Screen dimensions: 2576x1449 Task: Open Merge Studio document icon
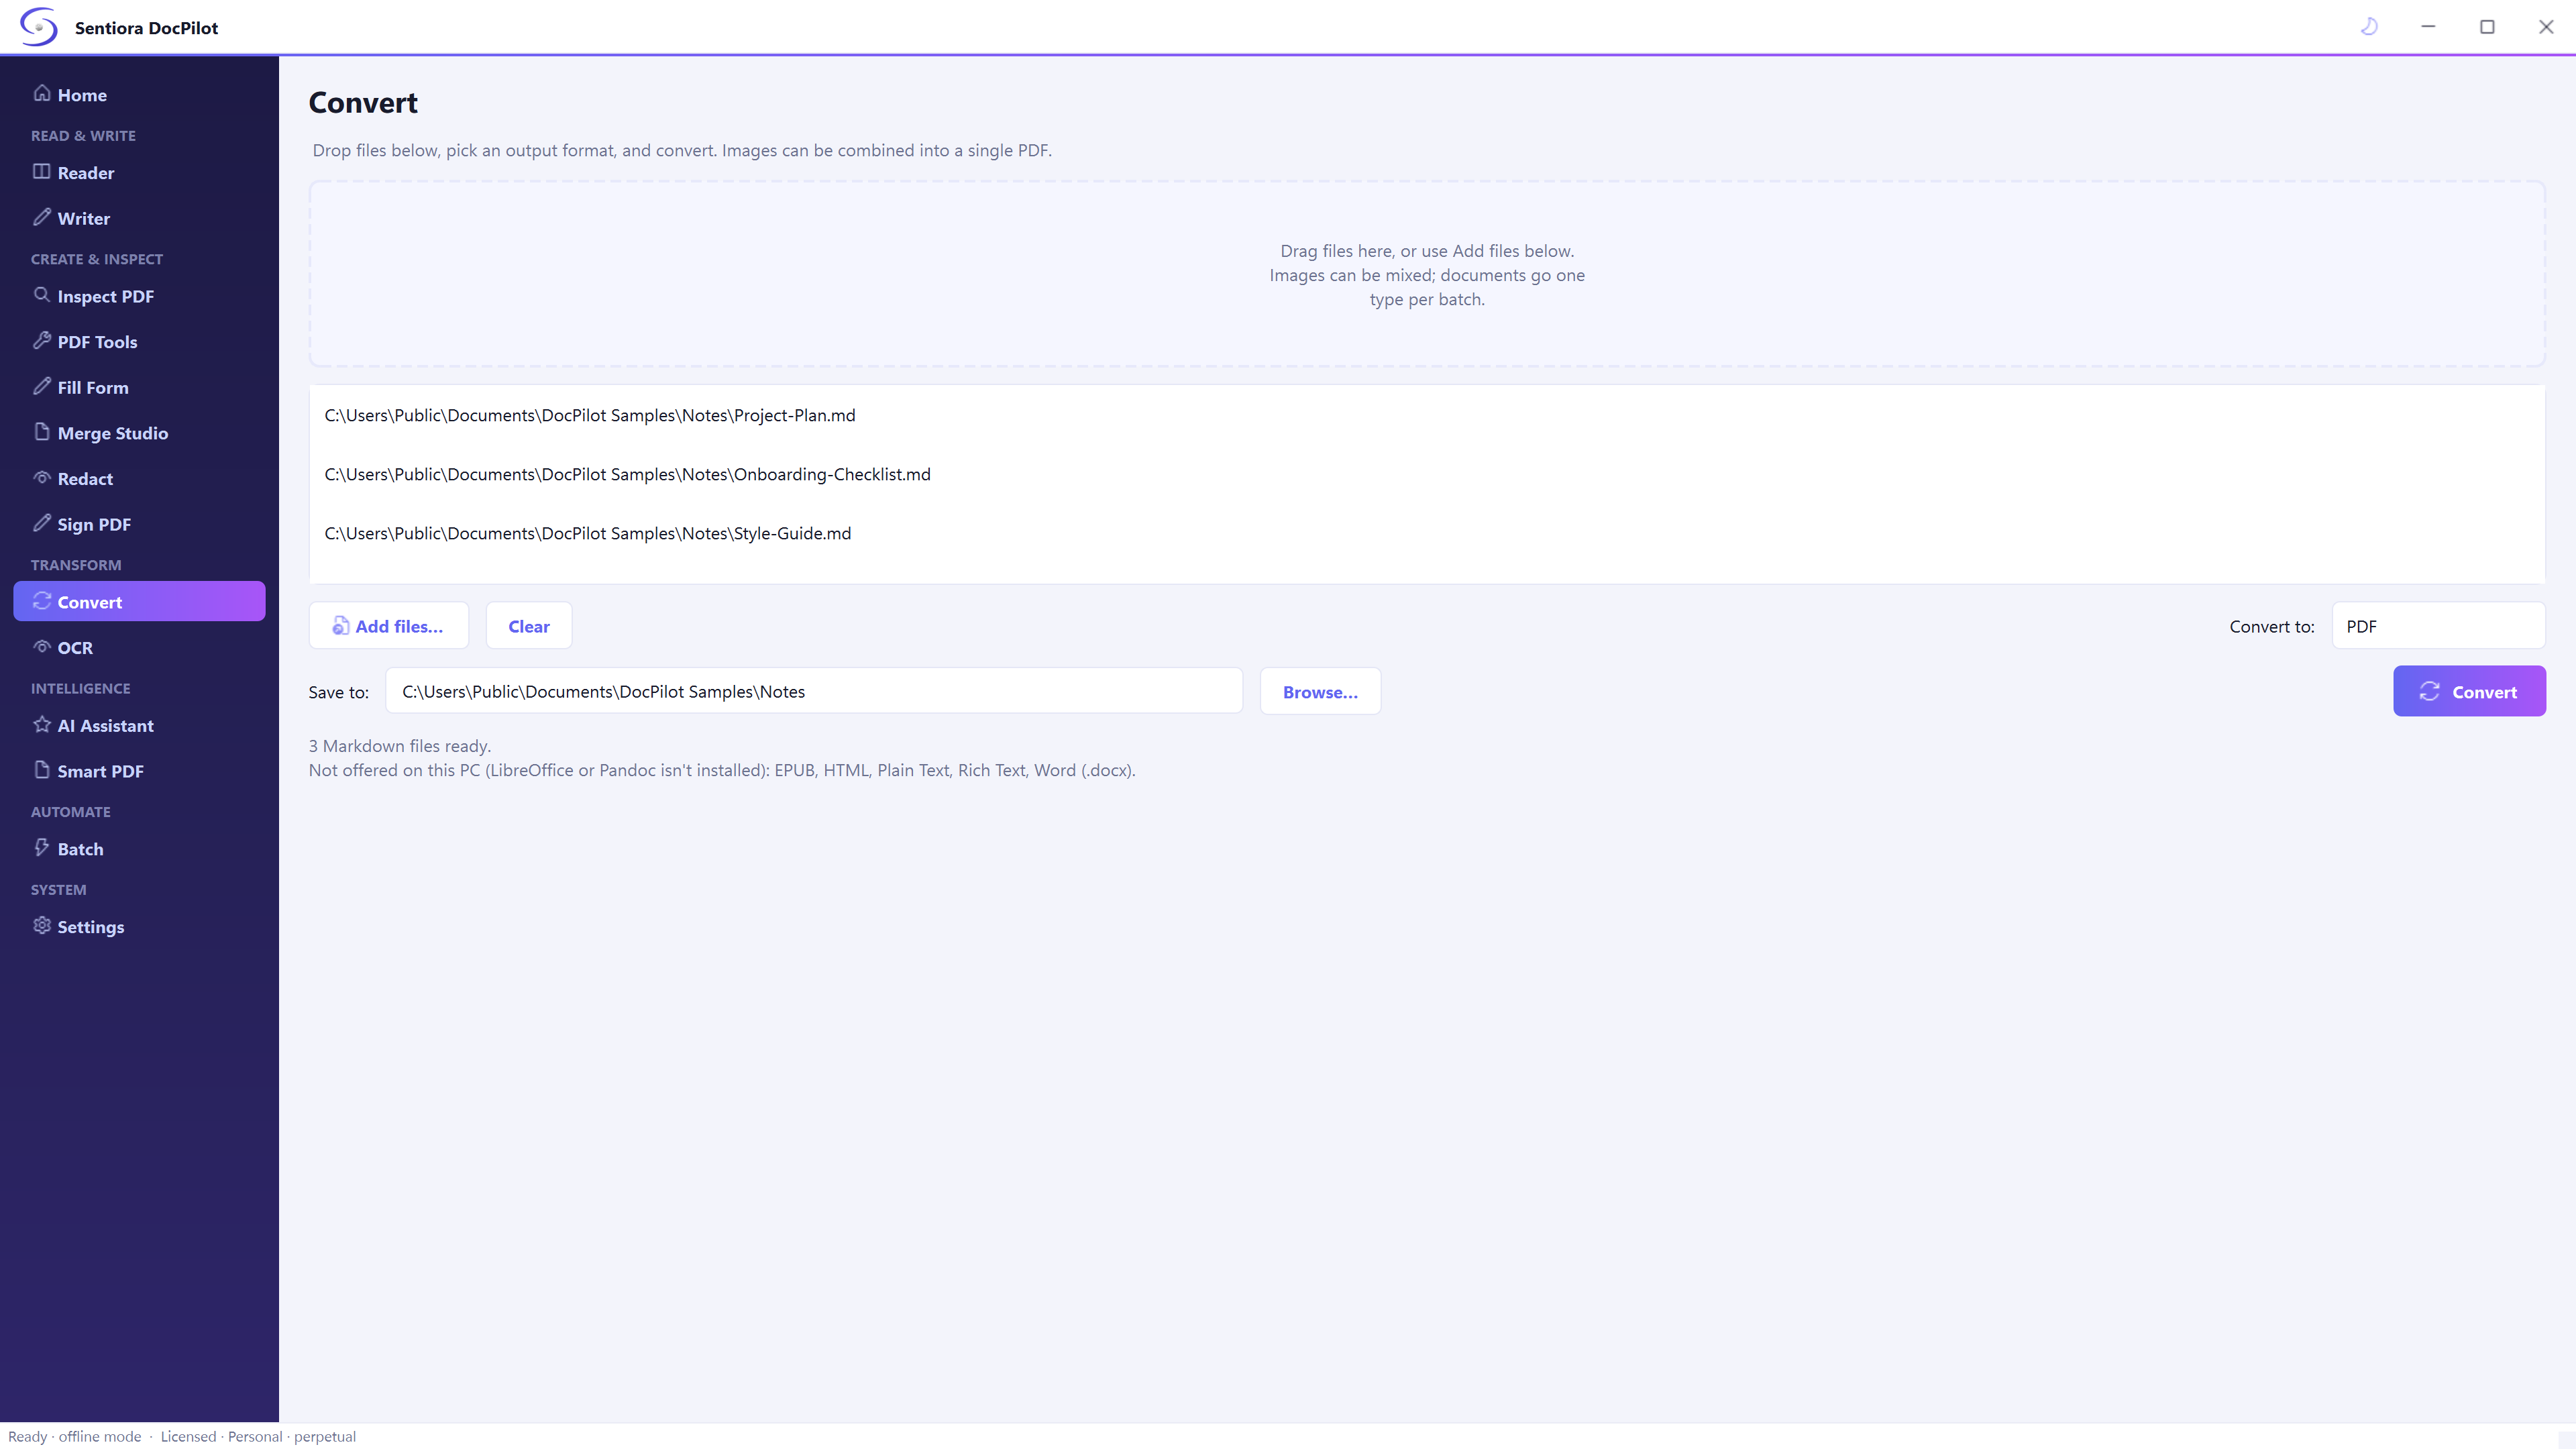tap(42, 432)
